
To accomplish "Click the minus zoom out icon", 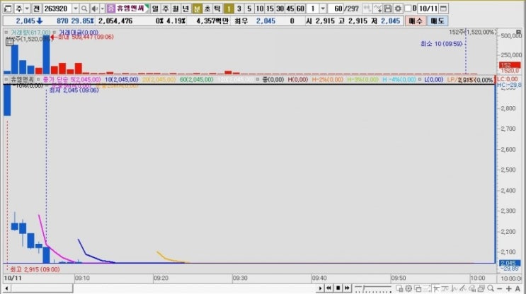I will (x=499, y=288).
